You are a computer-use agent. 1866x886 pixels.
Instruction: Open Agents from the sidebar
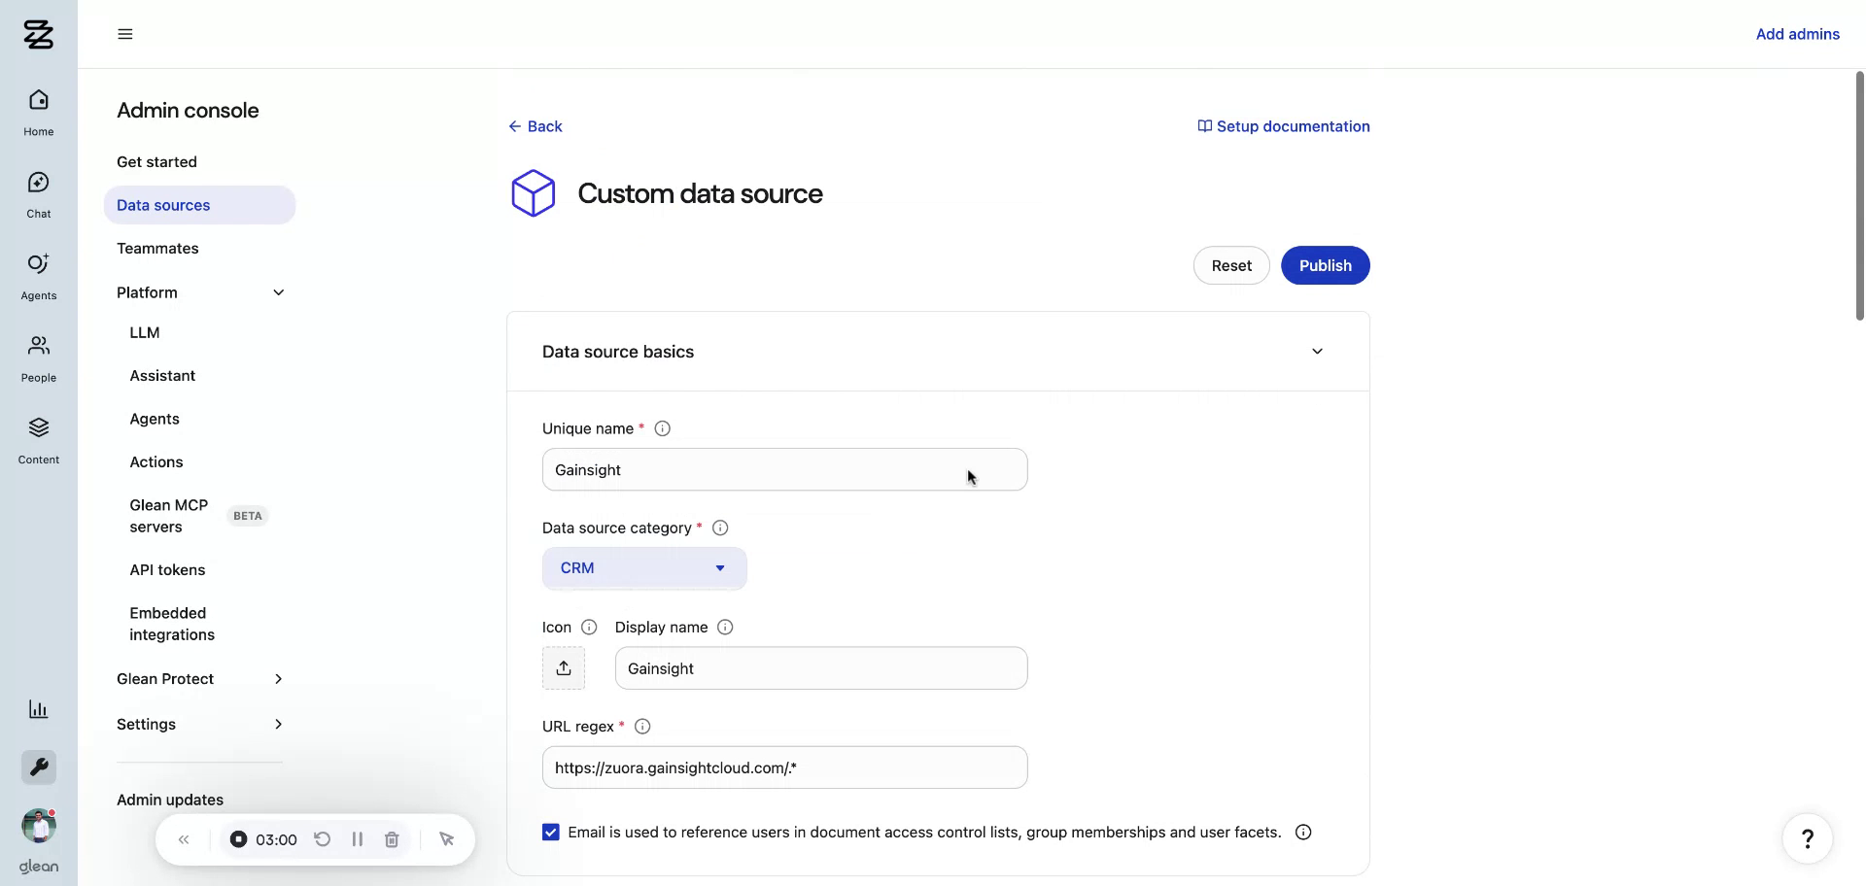coord(38,273)
